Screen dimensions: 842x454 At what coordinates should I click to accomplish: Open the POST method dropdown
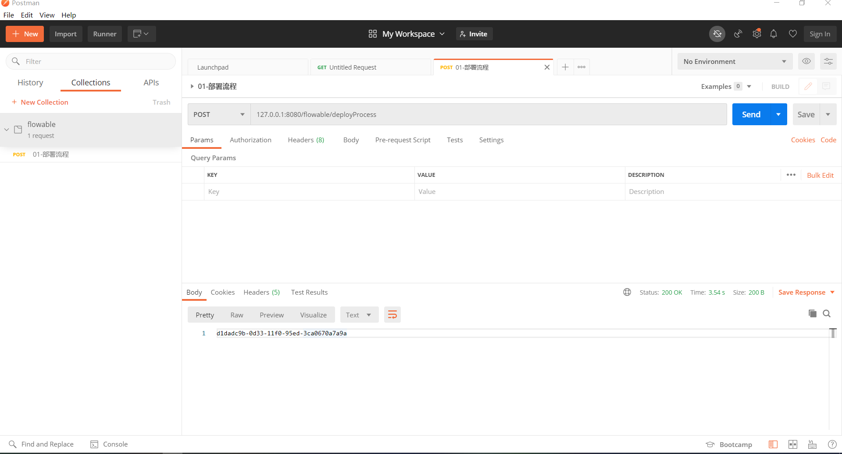(219, 114)
